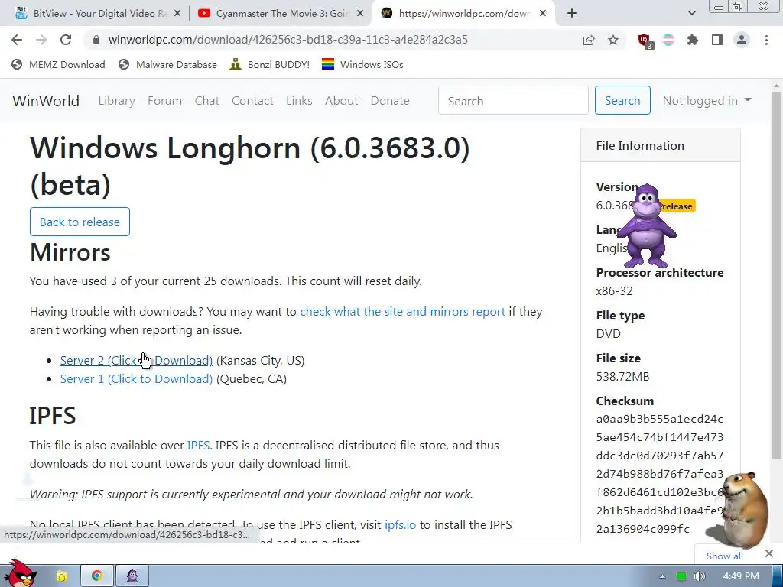Click the Bonzi Buddy taskbar icon
The height and width of the screenshot is (587, 783).
(132, 576)
